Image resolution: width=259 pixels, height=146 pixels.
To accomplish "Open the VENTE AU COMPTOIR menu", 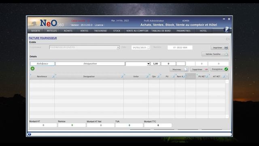I will click(137, 31).
